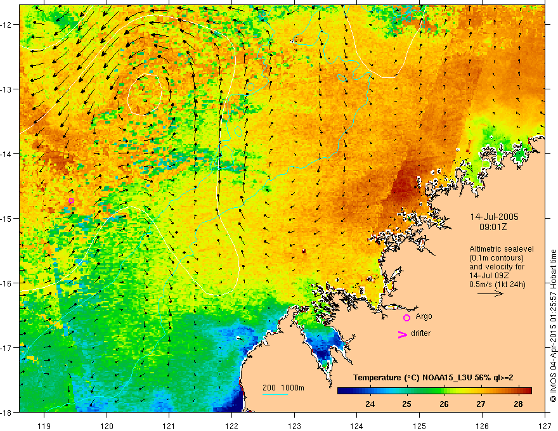Click the '122' longitude axis label

pyautogui.click(x=231, y=426)
